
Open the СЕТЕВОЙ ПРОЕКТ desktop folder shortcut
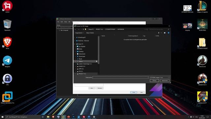[x=202, y=43]
